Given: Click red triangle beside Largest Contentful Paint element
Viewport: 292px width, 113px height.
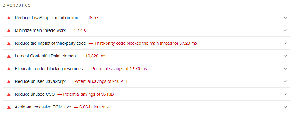Looking at the screenshot, I should tap(9, 56).
